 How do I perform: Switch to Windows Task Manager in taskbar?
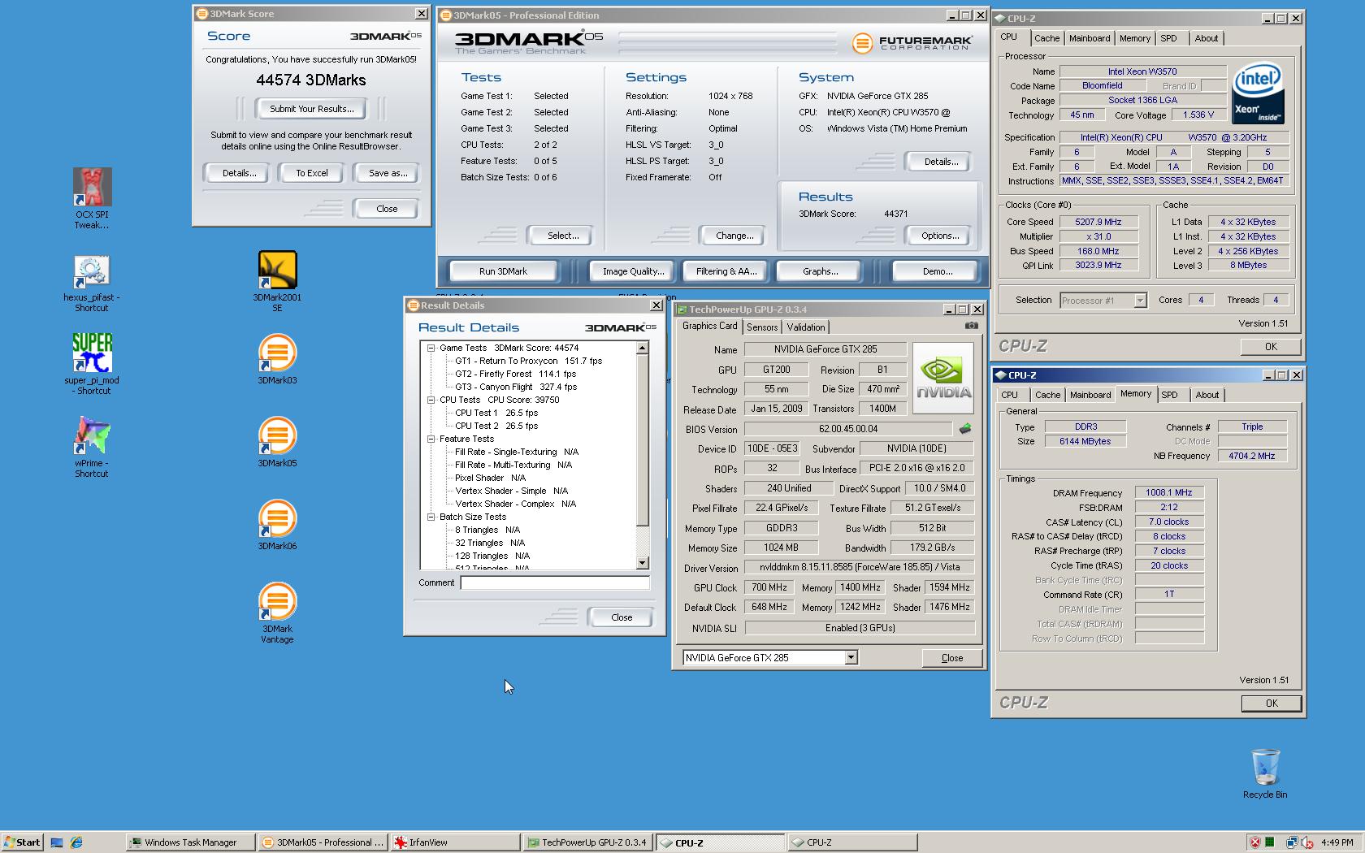[x=191, y=842]
